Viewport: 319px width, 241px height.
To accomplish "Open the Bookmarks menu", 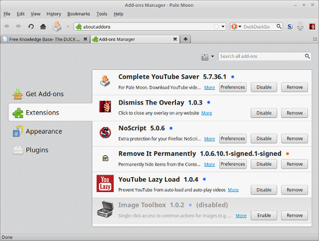I will click(79, 14).
